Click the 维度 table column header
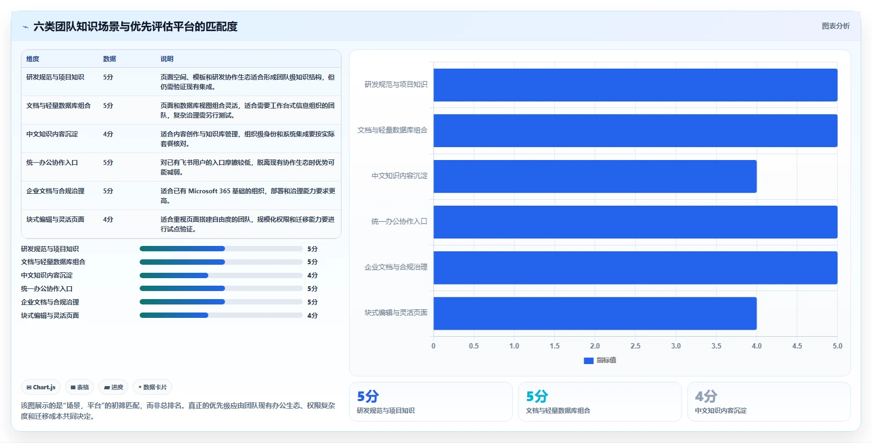The width and height of the screenshot is (872, 443). tap(33, 59)
